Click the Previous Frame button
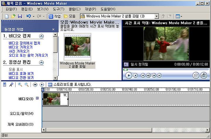211x139 pixels. point(148,75)
